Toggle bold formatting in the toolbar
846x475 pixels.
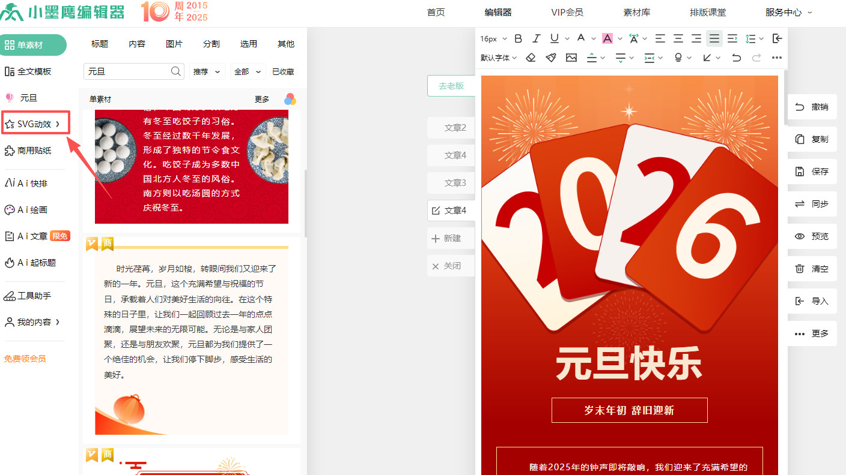click(x=518, y=38)
